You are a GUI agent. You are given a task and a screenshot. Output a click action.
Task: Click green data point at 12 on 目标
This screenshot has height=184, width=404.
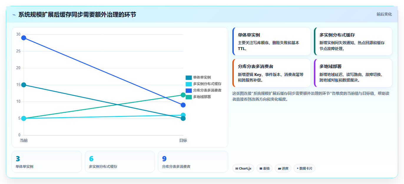(x=183, y=95)
